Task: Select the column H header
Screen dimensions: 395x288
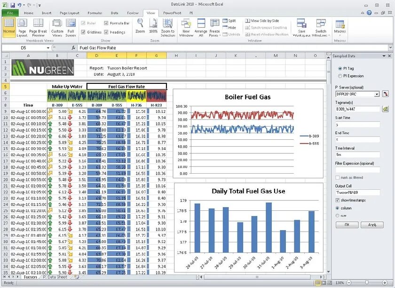Action: (x=176, y=56)
